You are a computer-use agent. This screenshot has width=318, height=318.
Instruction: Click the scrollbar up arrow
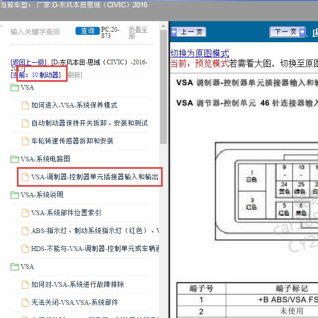click(163, 26)
